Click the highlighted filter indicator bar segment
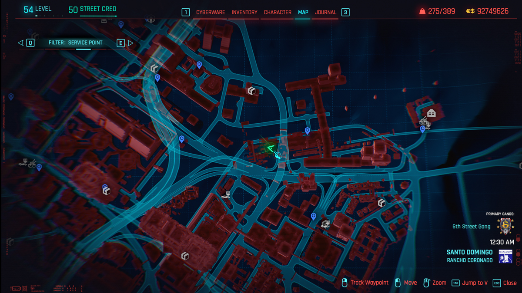Screen dimensions: 522x293 point(84,49)
